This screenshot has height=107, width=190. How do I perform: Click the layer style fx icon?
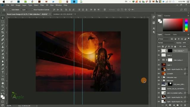pos(167,105)
